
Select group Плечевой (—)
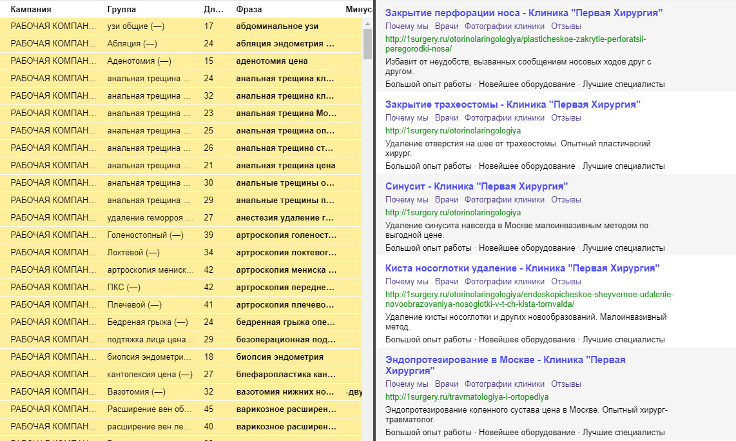[x=134, y=304]
